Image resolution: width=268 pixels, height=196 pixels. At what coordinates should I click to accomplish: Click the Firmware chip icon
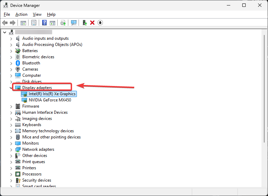pyautogui.click(x=18, y=106)
